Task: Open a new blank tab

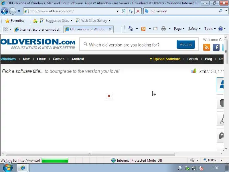Action: tap(118, 29)
